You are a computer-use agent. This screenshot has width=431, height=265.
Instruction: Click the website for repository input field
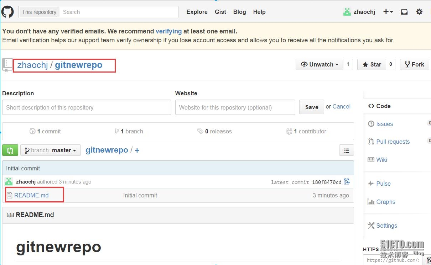[x=235, y=107]
